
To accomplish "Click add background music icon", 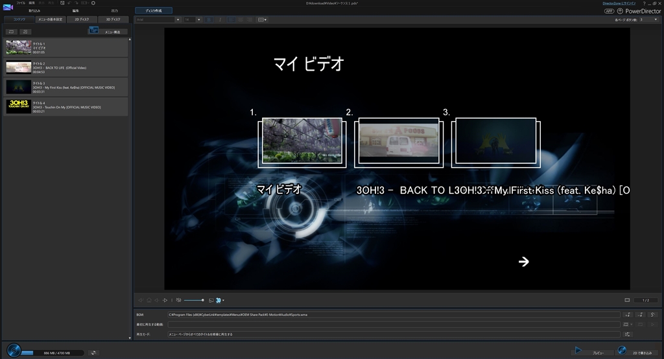I will click(x=628, y=314).
